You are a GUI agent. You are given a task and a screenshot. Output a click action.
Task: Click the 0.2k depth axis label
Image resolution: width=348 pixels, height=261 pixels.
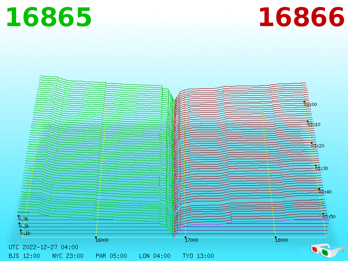pos(24,226)
